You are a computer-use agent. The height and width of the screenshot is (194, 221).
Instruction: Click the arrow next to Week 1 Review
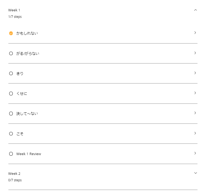(195, 153)
